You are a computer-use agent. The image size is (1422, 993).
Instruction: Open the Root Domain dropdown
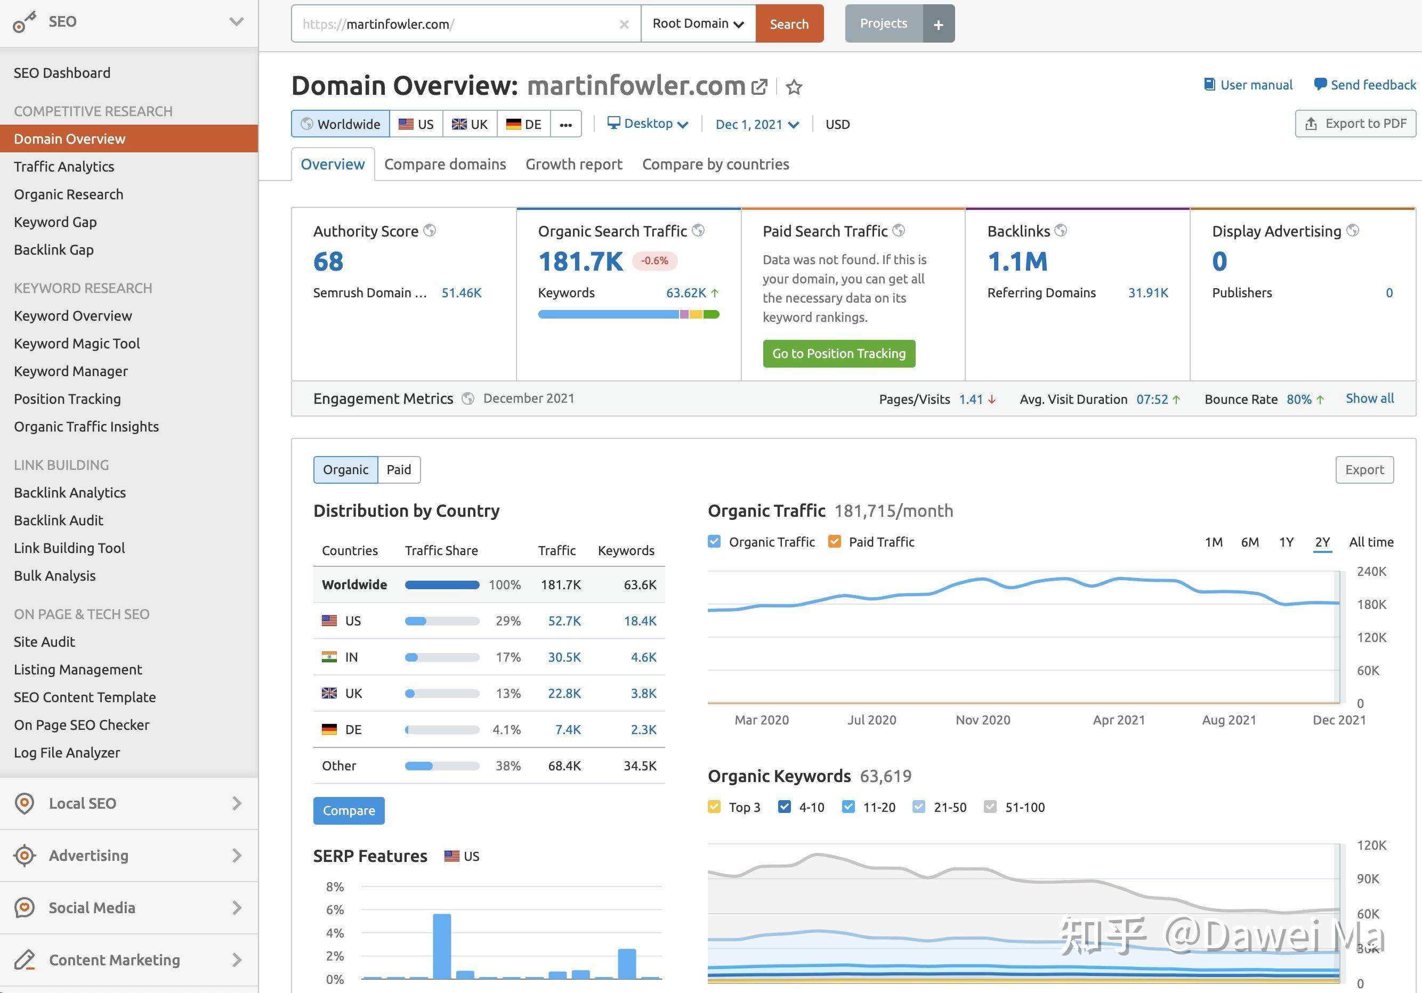point(698,23)
